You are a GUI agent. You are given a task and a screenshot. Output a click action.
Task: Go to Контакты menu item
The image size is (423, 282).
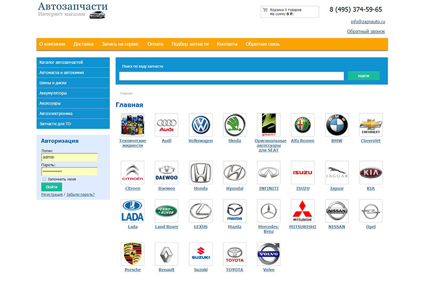coord(227,44)
